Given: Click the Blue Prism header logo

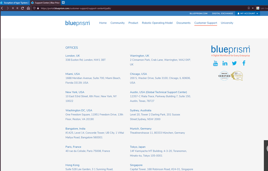Looking at the screenshot, I should (77, 23).
